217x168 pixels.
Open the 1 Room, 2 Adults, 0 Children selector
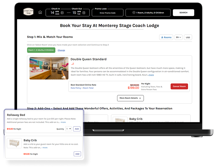pyautogui.click(x=148, y=13)
